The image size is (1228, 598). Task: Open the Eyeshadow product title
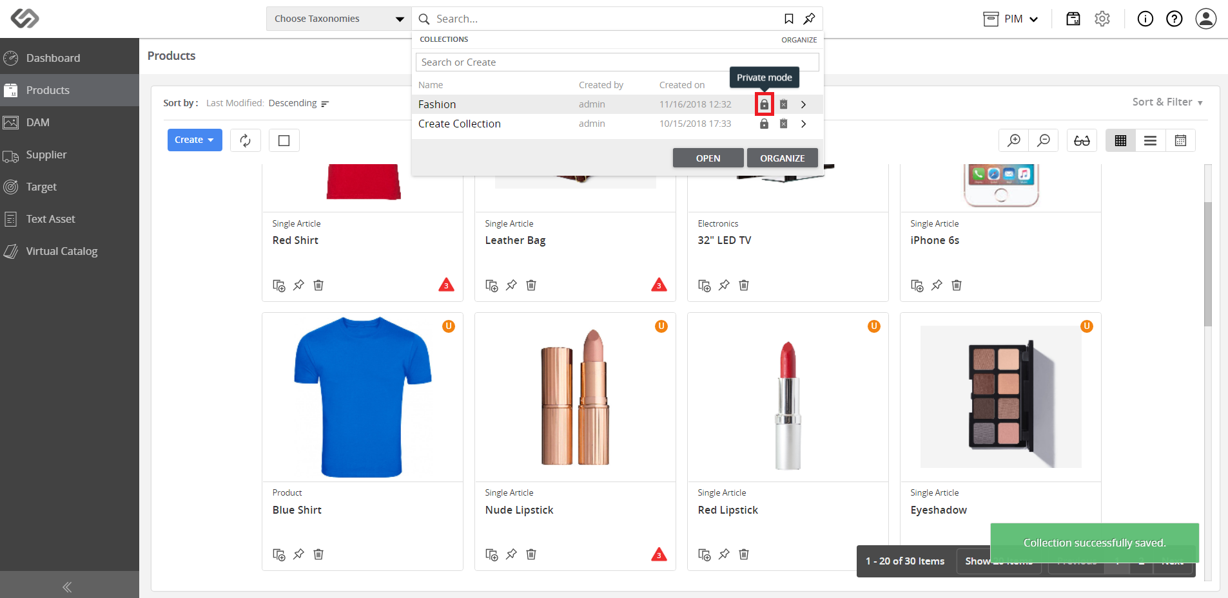tap(939, 510)
